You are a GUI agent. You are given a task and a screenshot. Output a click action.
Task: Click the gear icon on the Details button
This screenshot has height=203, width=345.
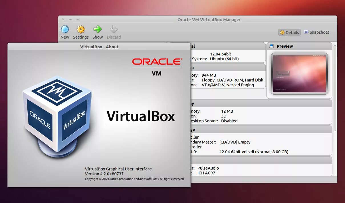[x=283, y=32]
